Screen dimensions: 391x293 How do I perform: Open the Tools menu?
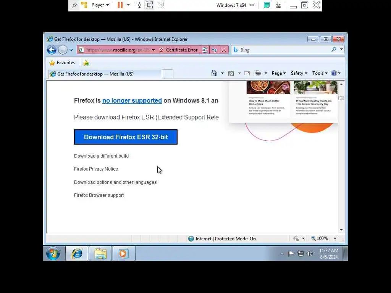point(320,73)
